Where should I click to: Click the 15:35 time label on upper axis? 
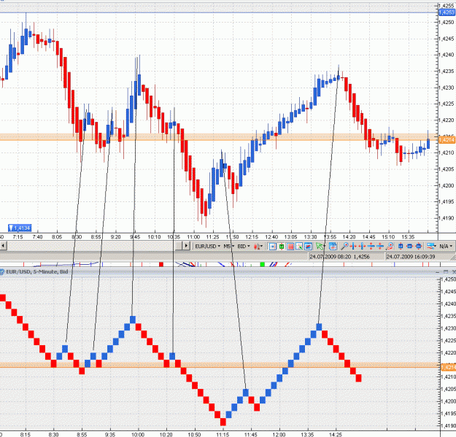pyautogui.click(x=408, y=237)
